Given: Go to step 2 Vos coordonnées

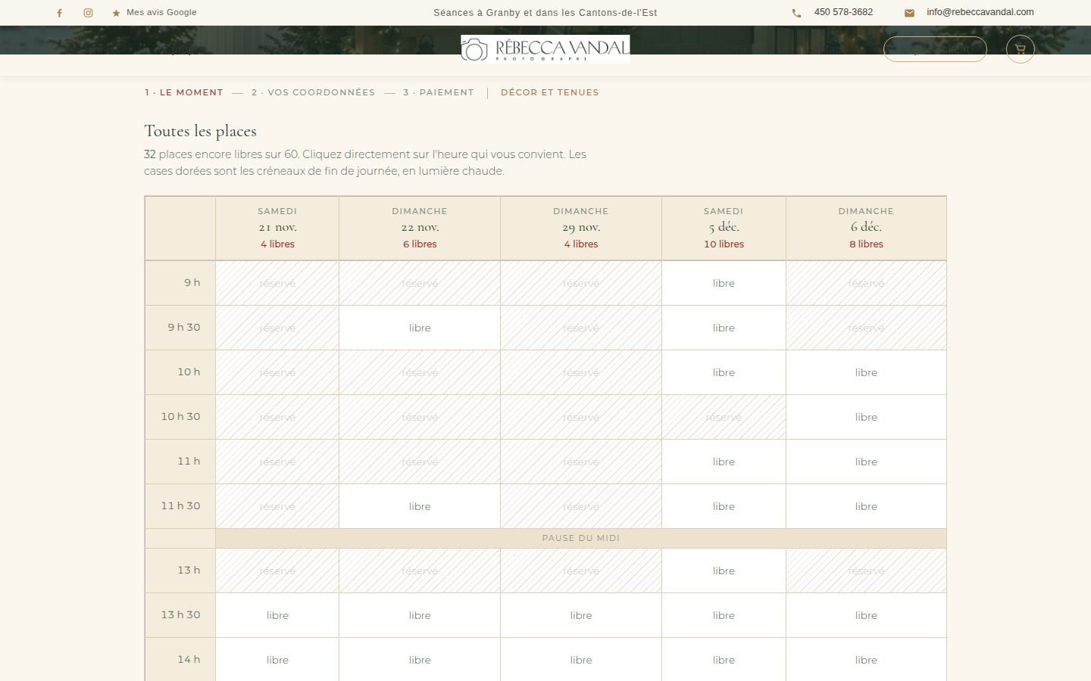Looking at the screenshot, I should 313,92.
